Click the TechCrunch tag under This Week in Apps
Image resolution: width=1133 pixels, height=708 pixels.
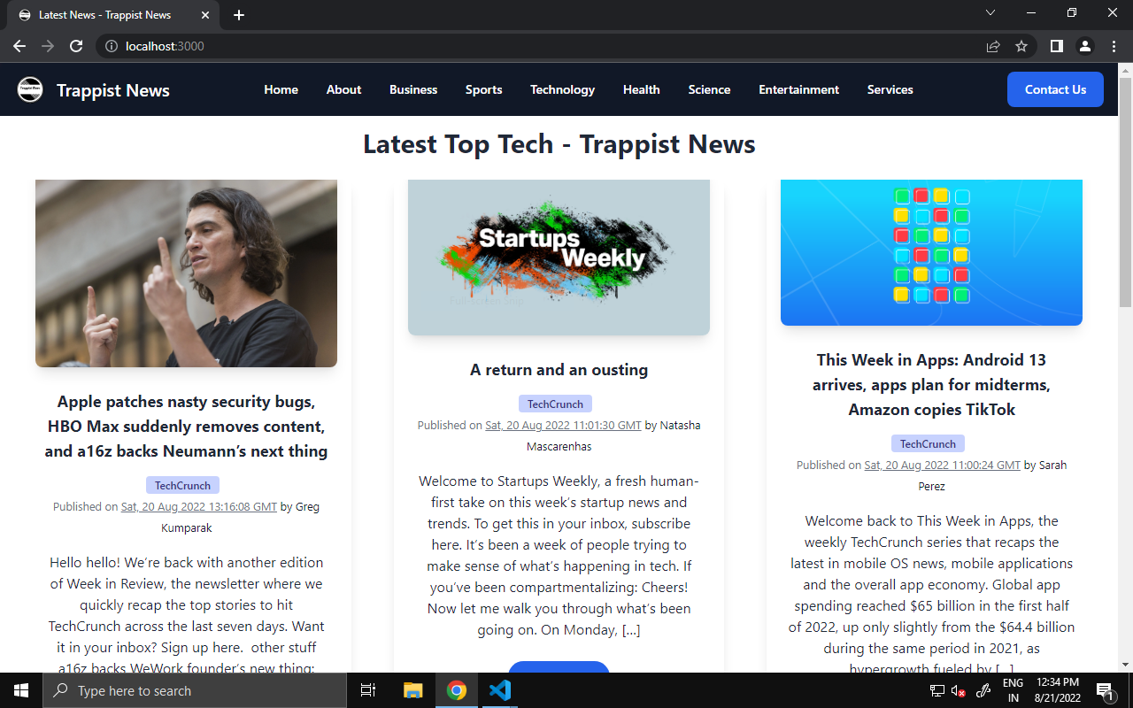pyautogui.click(x=928, y=443)
